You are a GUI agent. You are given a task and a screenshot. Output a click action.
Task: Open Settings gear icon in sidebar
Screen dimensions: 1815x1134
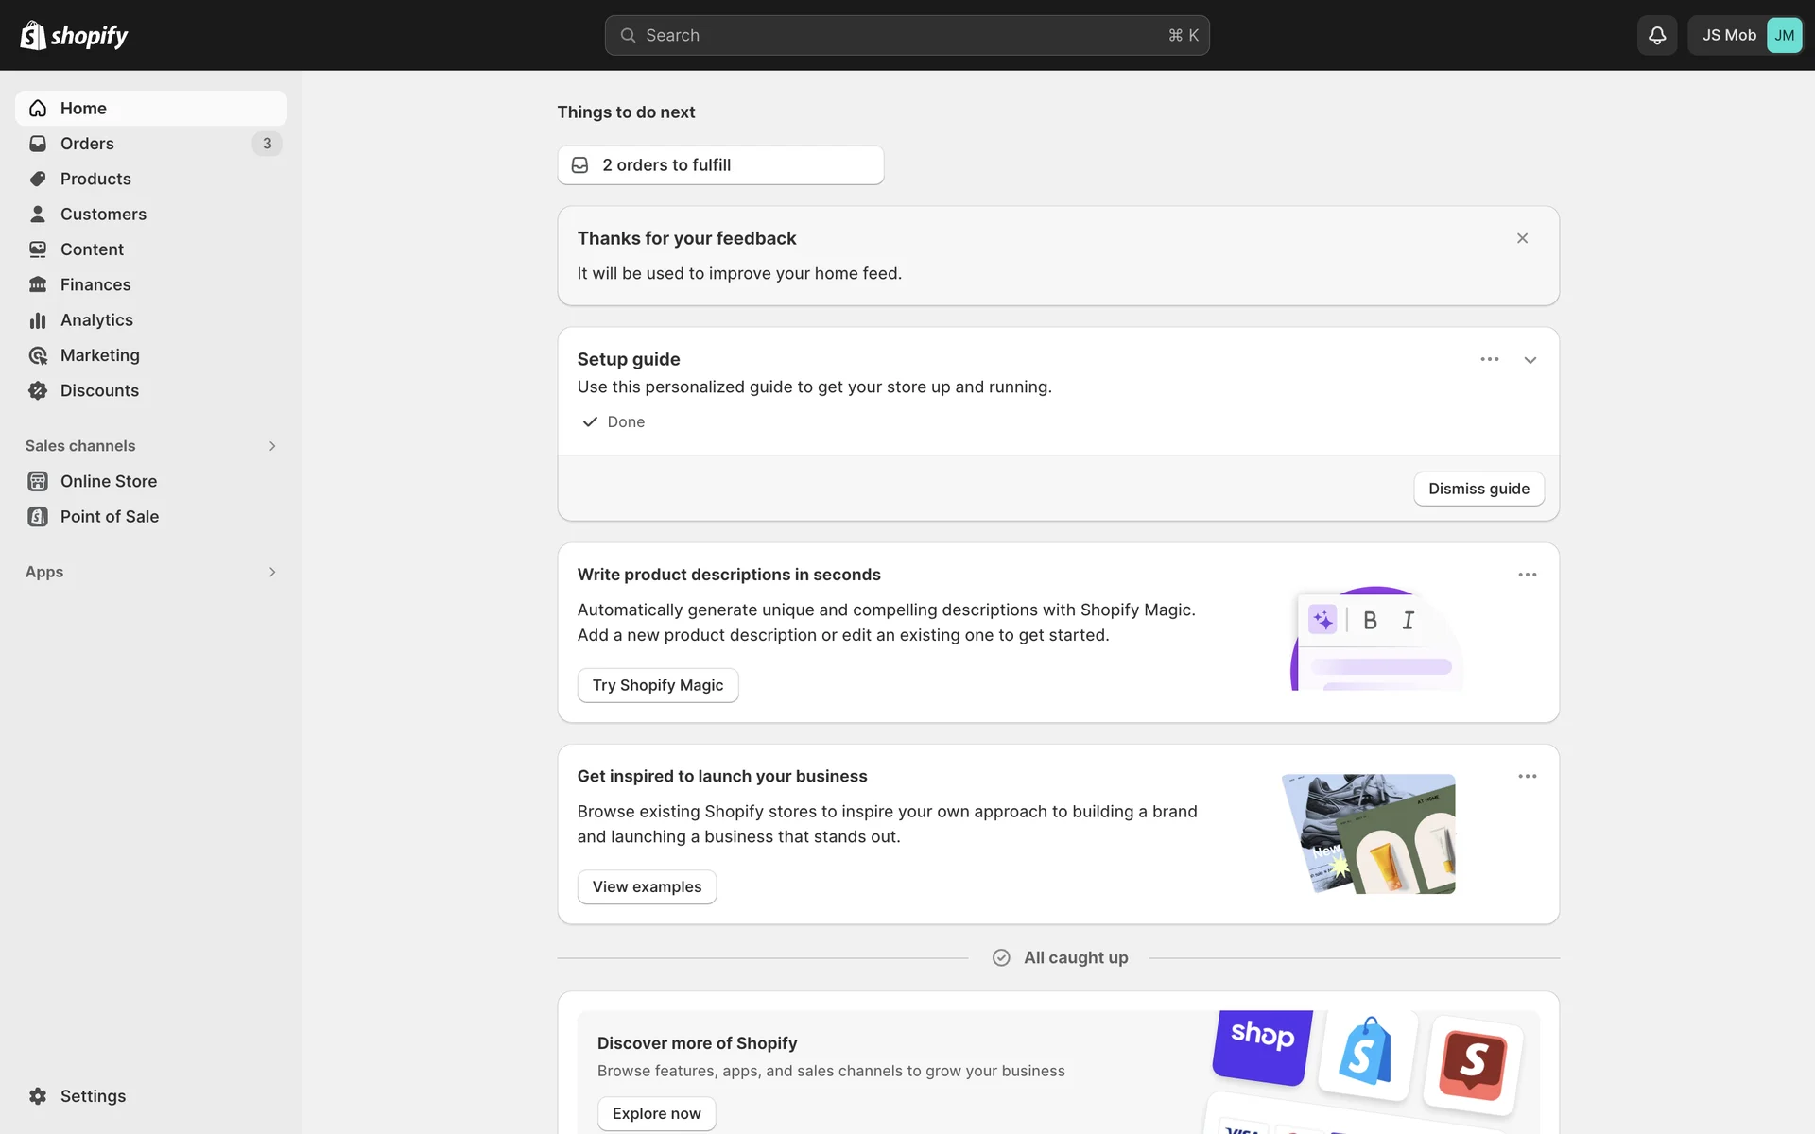tap(38, 1095)
